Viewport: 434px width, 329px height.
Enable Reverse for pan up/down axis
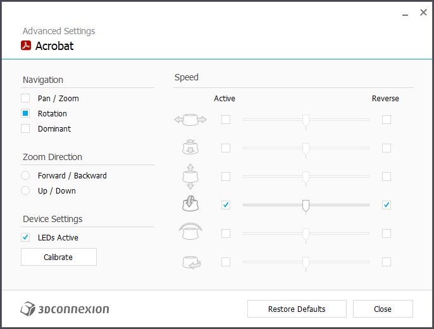387,177
